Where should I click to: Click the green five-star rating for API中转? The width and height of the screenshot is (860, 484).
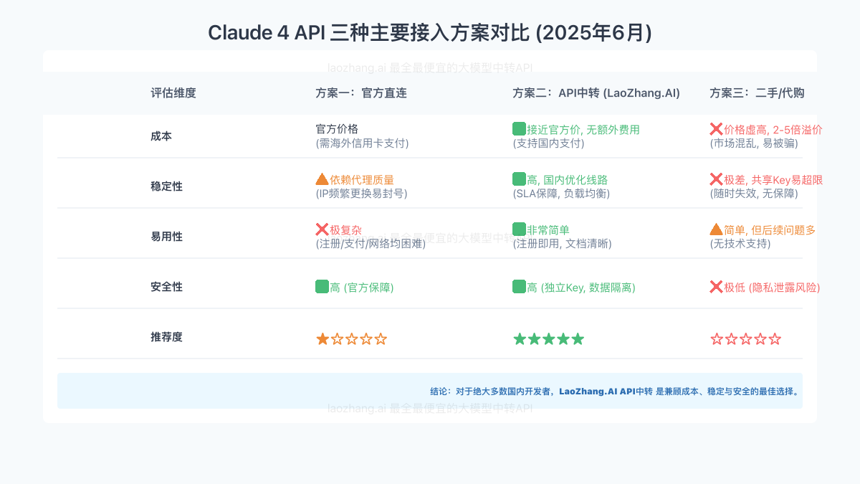(549, 338)
